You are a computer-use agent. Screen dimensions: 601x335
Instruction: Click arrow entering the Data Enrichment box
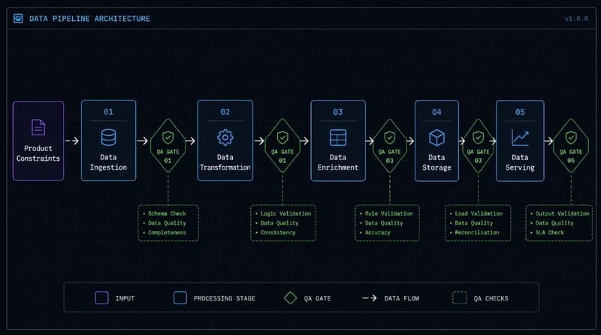pyautogui.click(x=305, y=141)
